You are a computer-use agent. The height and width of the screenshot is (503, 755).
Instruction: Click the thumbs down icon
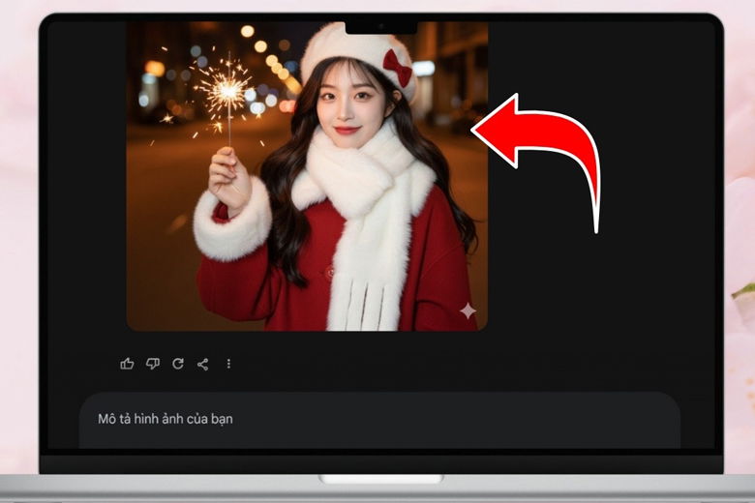(152, 364)
